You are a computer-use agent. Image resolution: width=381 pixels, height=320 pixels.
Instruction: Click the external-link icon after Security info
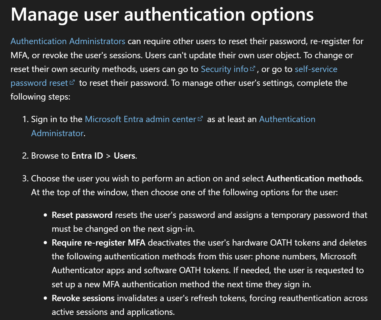tap(253, 69)
